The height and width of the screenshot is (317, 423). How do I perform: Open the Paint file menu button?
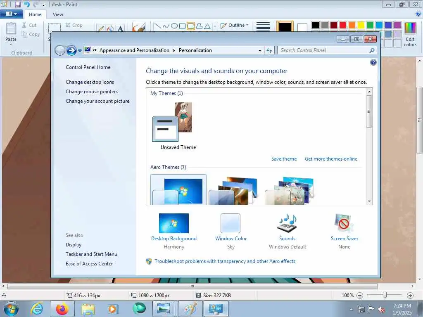[x=11, y=14]
